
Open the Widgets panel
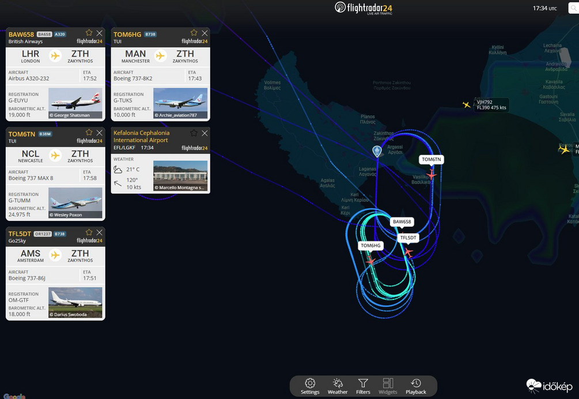coord(388,386)
